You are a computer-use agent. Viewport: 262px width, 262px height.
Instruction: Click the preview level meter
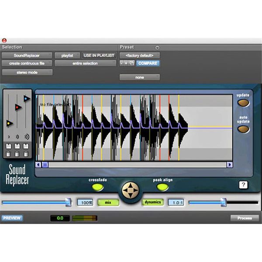(85, 218)
